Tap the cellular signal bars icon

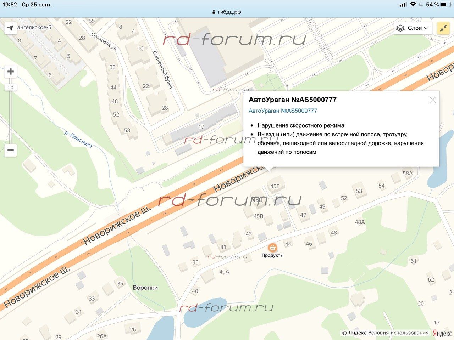pyautogui.click(x=403, y=5)
